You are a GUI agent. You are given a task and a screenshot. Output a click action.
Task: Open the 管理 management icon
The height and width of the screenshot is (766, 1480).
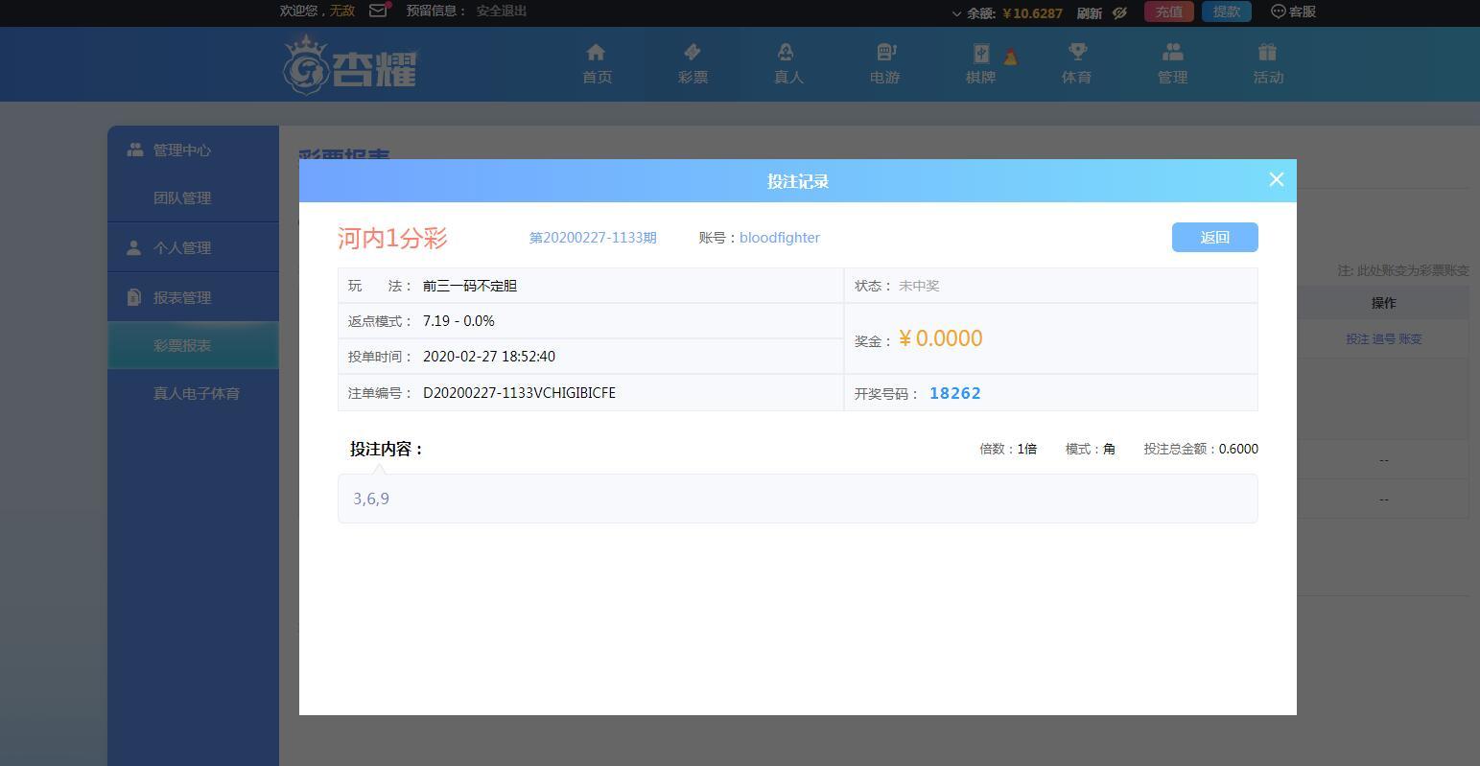pos(1172,53)
